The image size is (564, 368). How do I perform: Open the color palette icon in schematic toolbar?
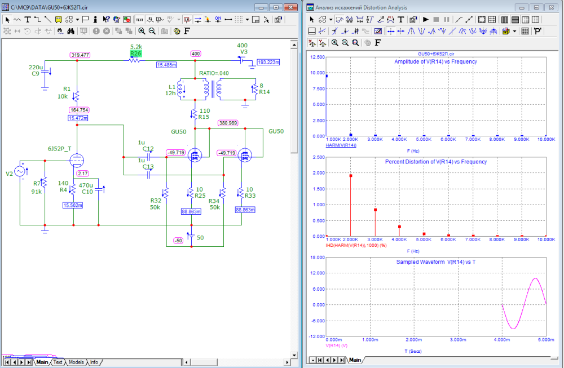[177, 32]
